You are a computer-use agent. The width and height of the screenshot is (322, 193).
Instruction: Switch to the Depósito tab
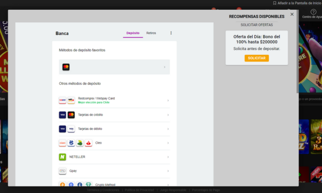(x=133, y=33)
